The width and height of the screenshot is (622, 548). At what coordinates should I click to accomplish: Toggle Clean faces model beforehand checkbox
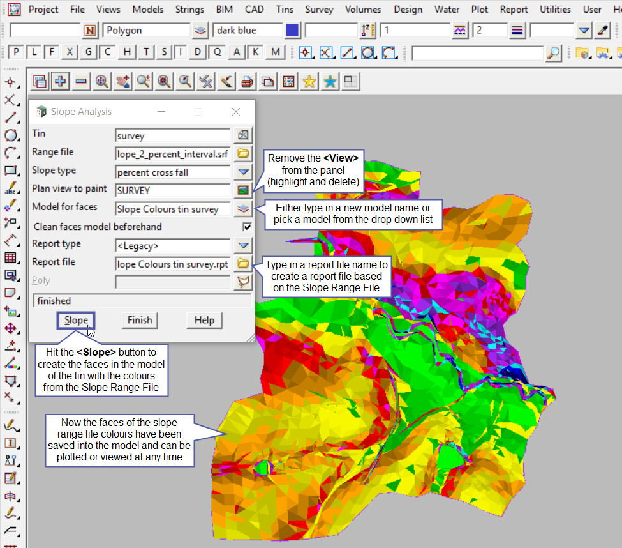(247, 227)
